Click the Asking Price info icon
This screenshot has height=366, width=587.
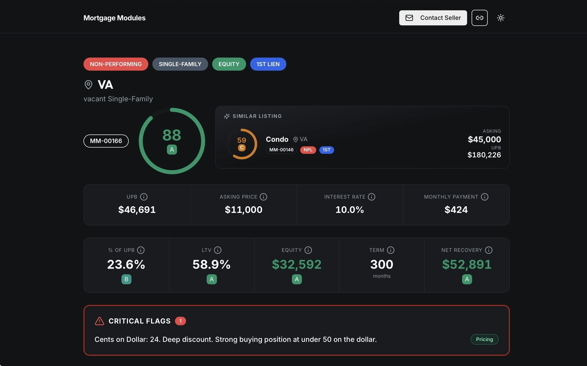point(263,197)
